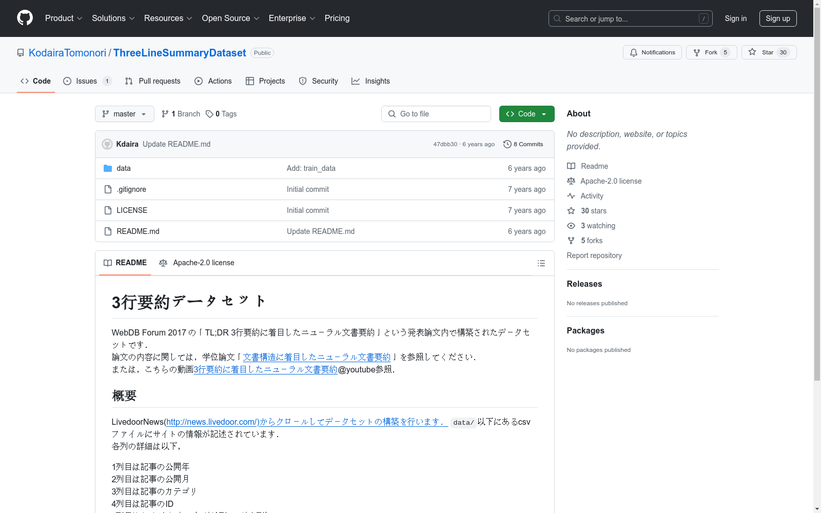
Task: Open the Pull requests tab
Action: click(x=153, y=81)
